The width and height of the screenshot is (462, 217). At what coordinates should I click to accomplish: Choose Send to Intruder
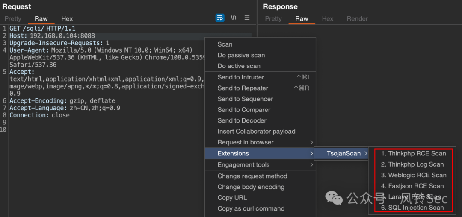pos(241,77)
